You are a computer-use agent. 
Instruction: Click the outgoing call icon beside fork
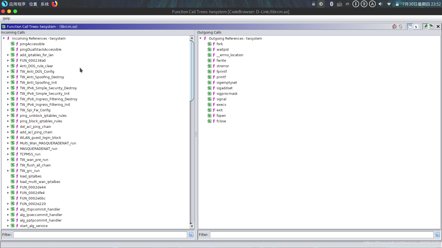(209, 44)
